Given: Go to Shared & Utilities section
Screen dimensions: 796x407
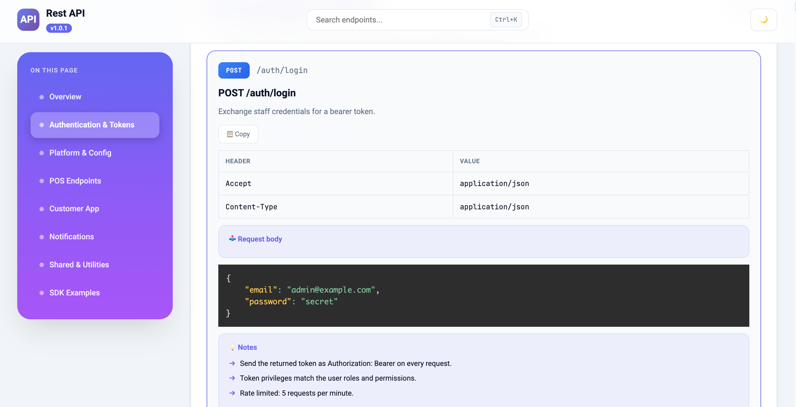Looking at the screenshot, I should (79, 265).
